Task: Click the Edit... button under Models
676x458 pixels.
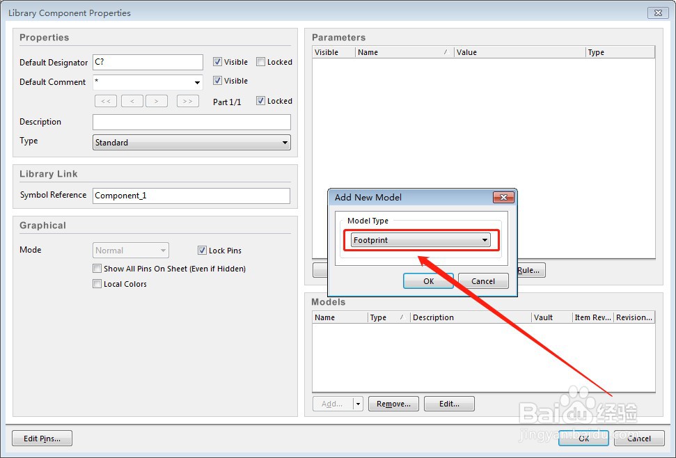Action: 449,404
